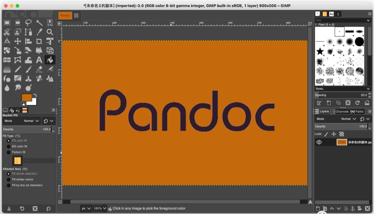Select the Heal bandage tool
374x214 pixels.
point(39,79)
